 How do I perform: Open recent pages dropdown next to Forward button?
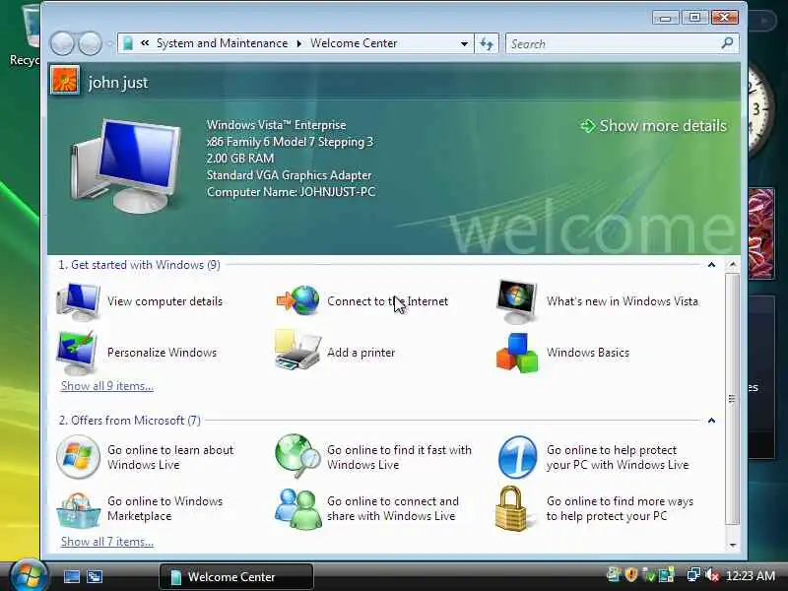pyautogui.click(x=109, y=43)
